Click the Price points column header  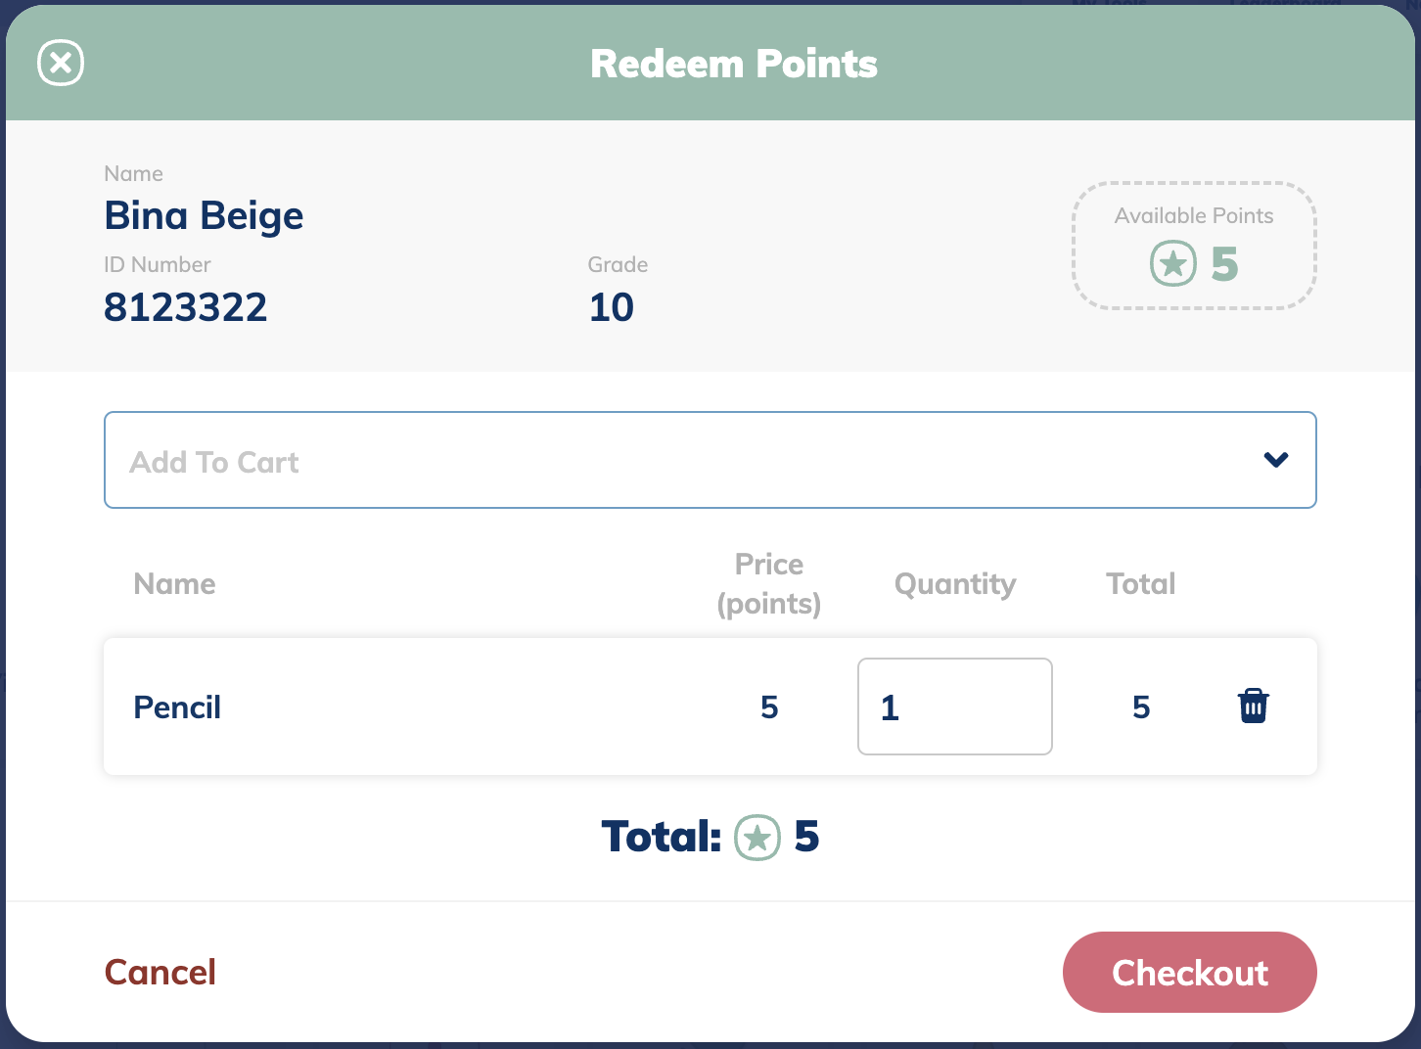point(769,583)
